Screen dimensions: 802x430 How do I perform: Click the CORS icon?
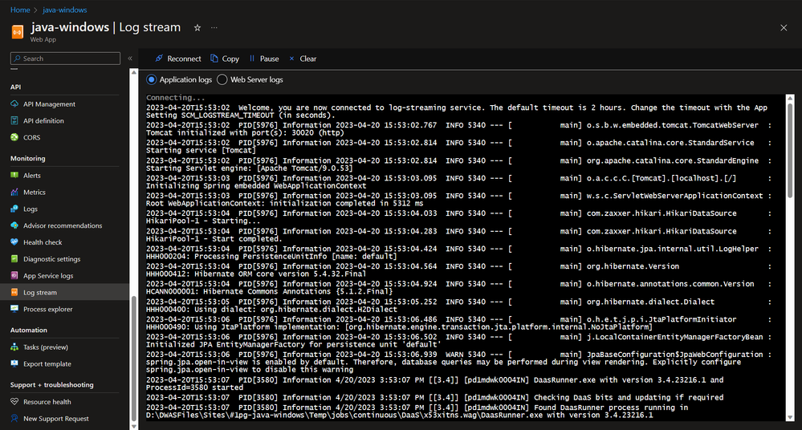(14, 137)
